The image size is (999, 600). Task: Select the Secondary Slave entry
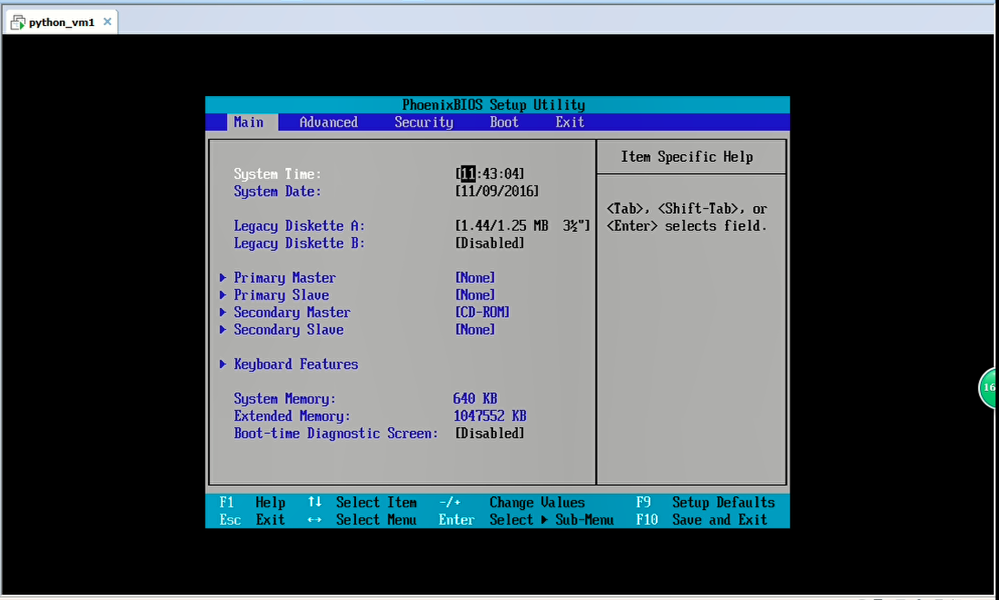click(x=289, y=329)
